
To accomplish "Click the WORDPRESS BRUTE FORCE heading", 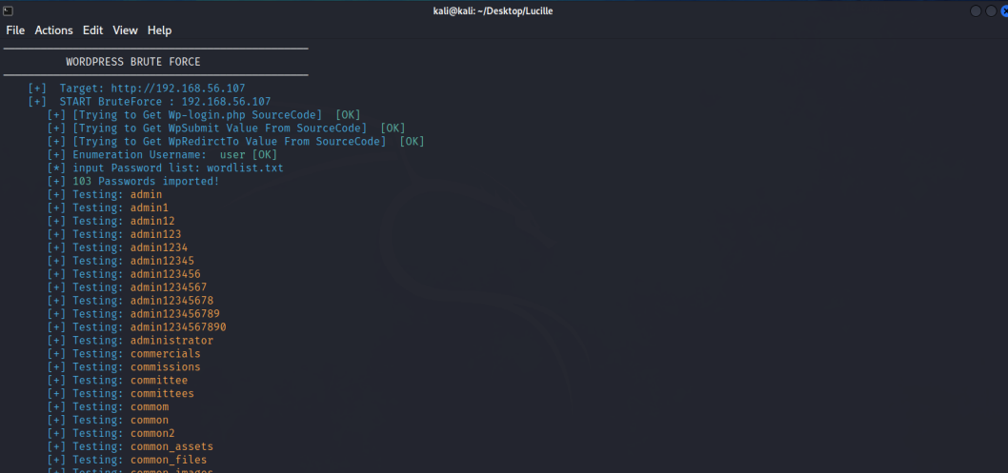I will click(133, 62).
